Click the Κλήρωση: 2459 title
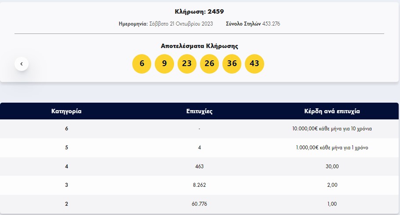The image size is (400, 215). pyautogui.click(x=199, y=11)
